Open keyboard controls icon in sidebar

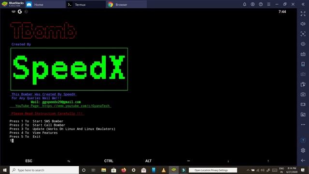click(x=303, y=54)
